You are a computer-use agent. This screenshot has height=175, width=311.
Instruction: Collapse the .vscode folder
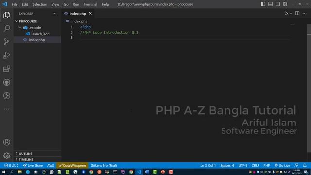point(37,28)
